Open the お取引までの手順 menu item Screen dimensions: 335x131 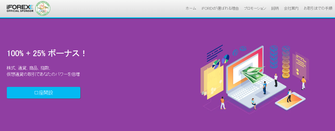[318, 8]
